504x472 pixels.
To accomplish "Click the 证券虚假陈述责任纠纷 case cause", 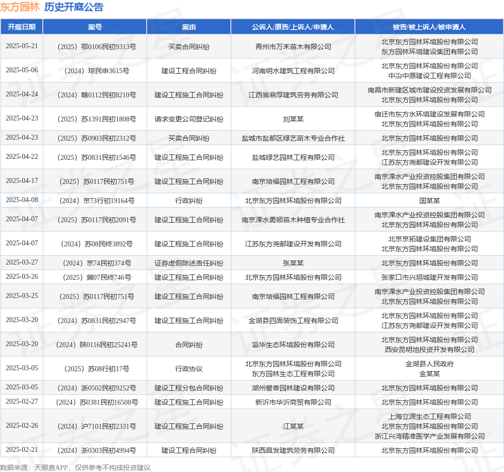I will coord(189,264).
